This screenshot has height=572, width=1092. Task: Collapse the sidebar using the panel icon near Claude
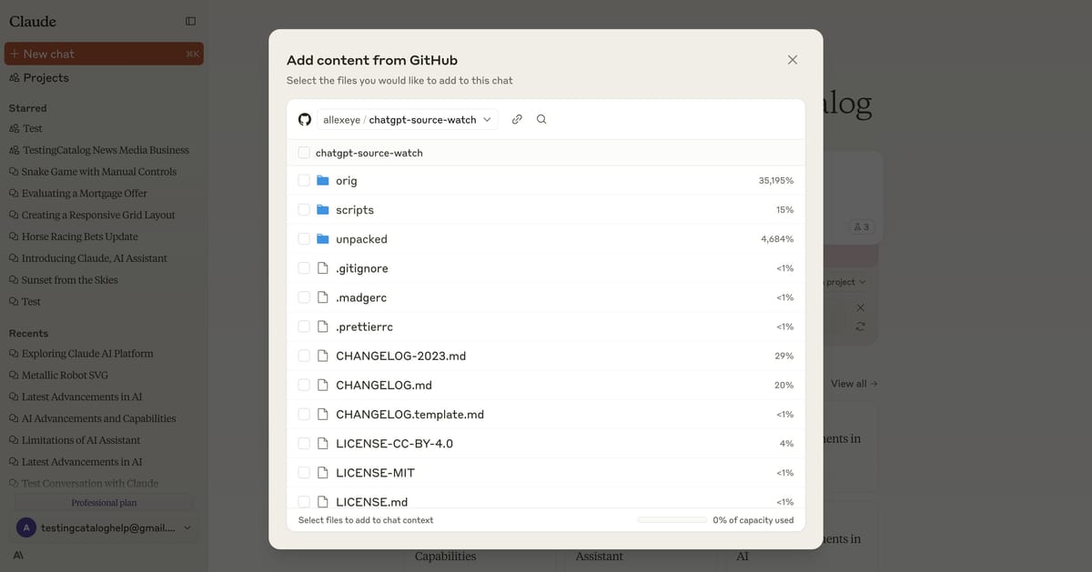point(190,21)
